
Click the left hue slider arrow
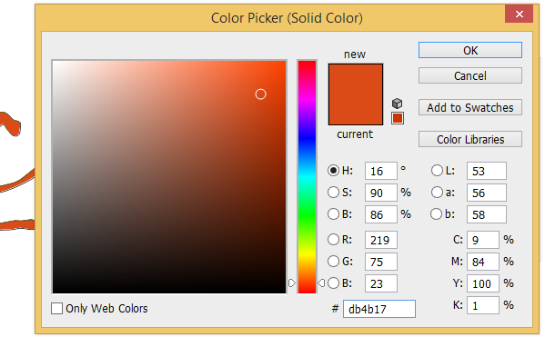(x=292, y=283)
